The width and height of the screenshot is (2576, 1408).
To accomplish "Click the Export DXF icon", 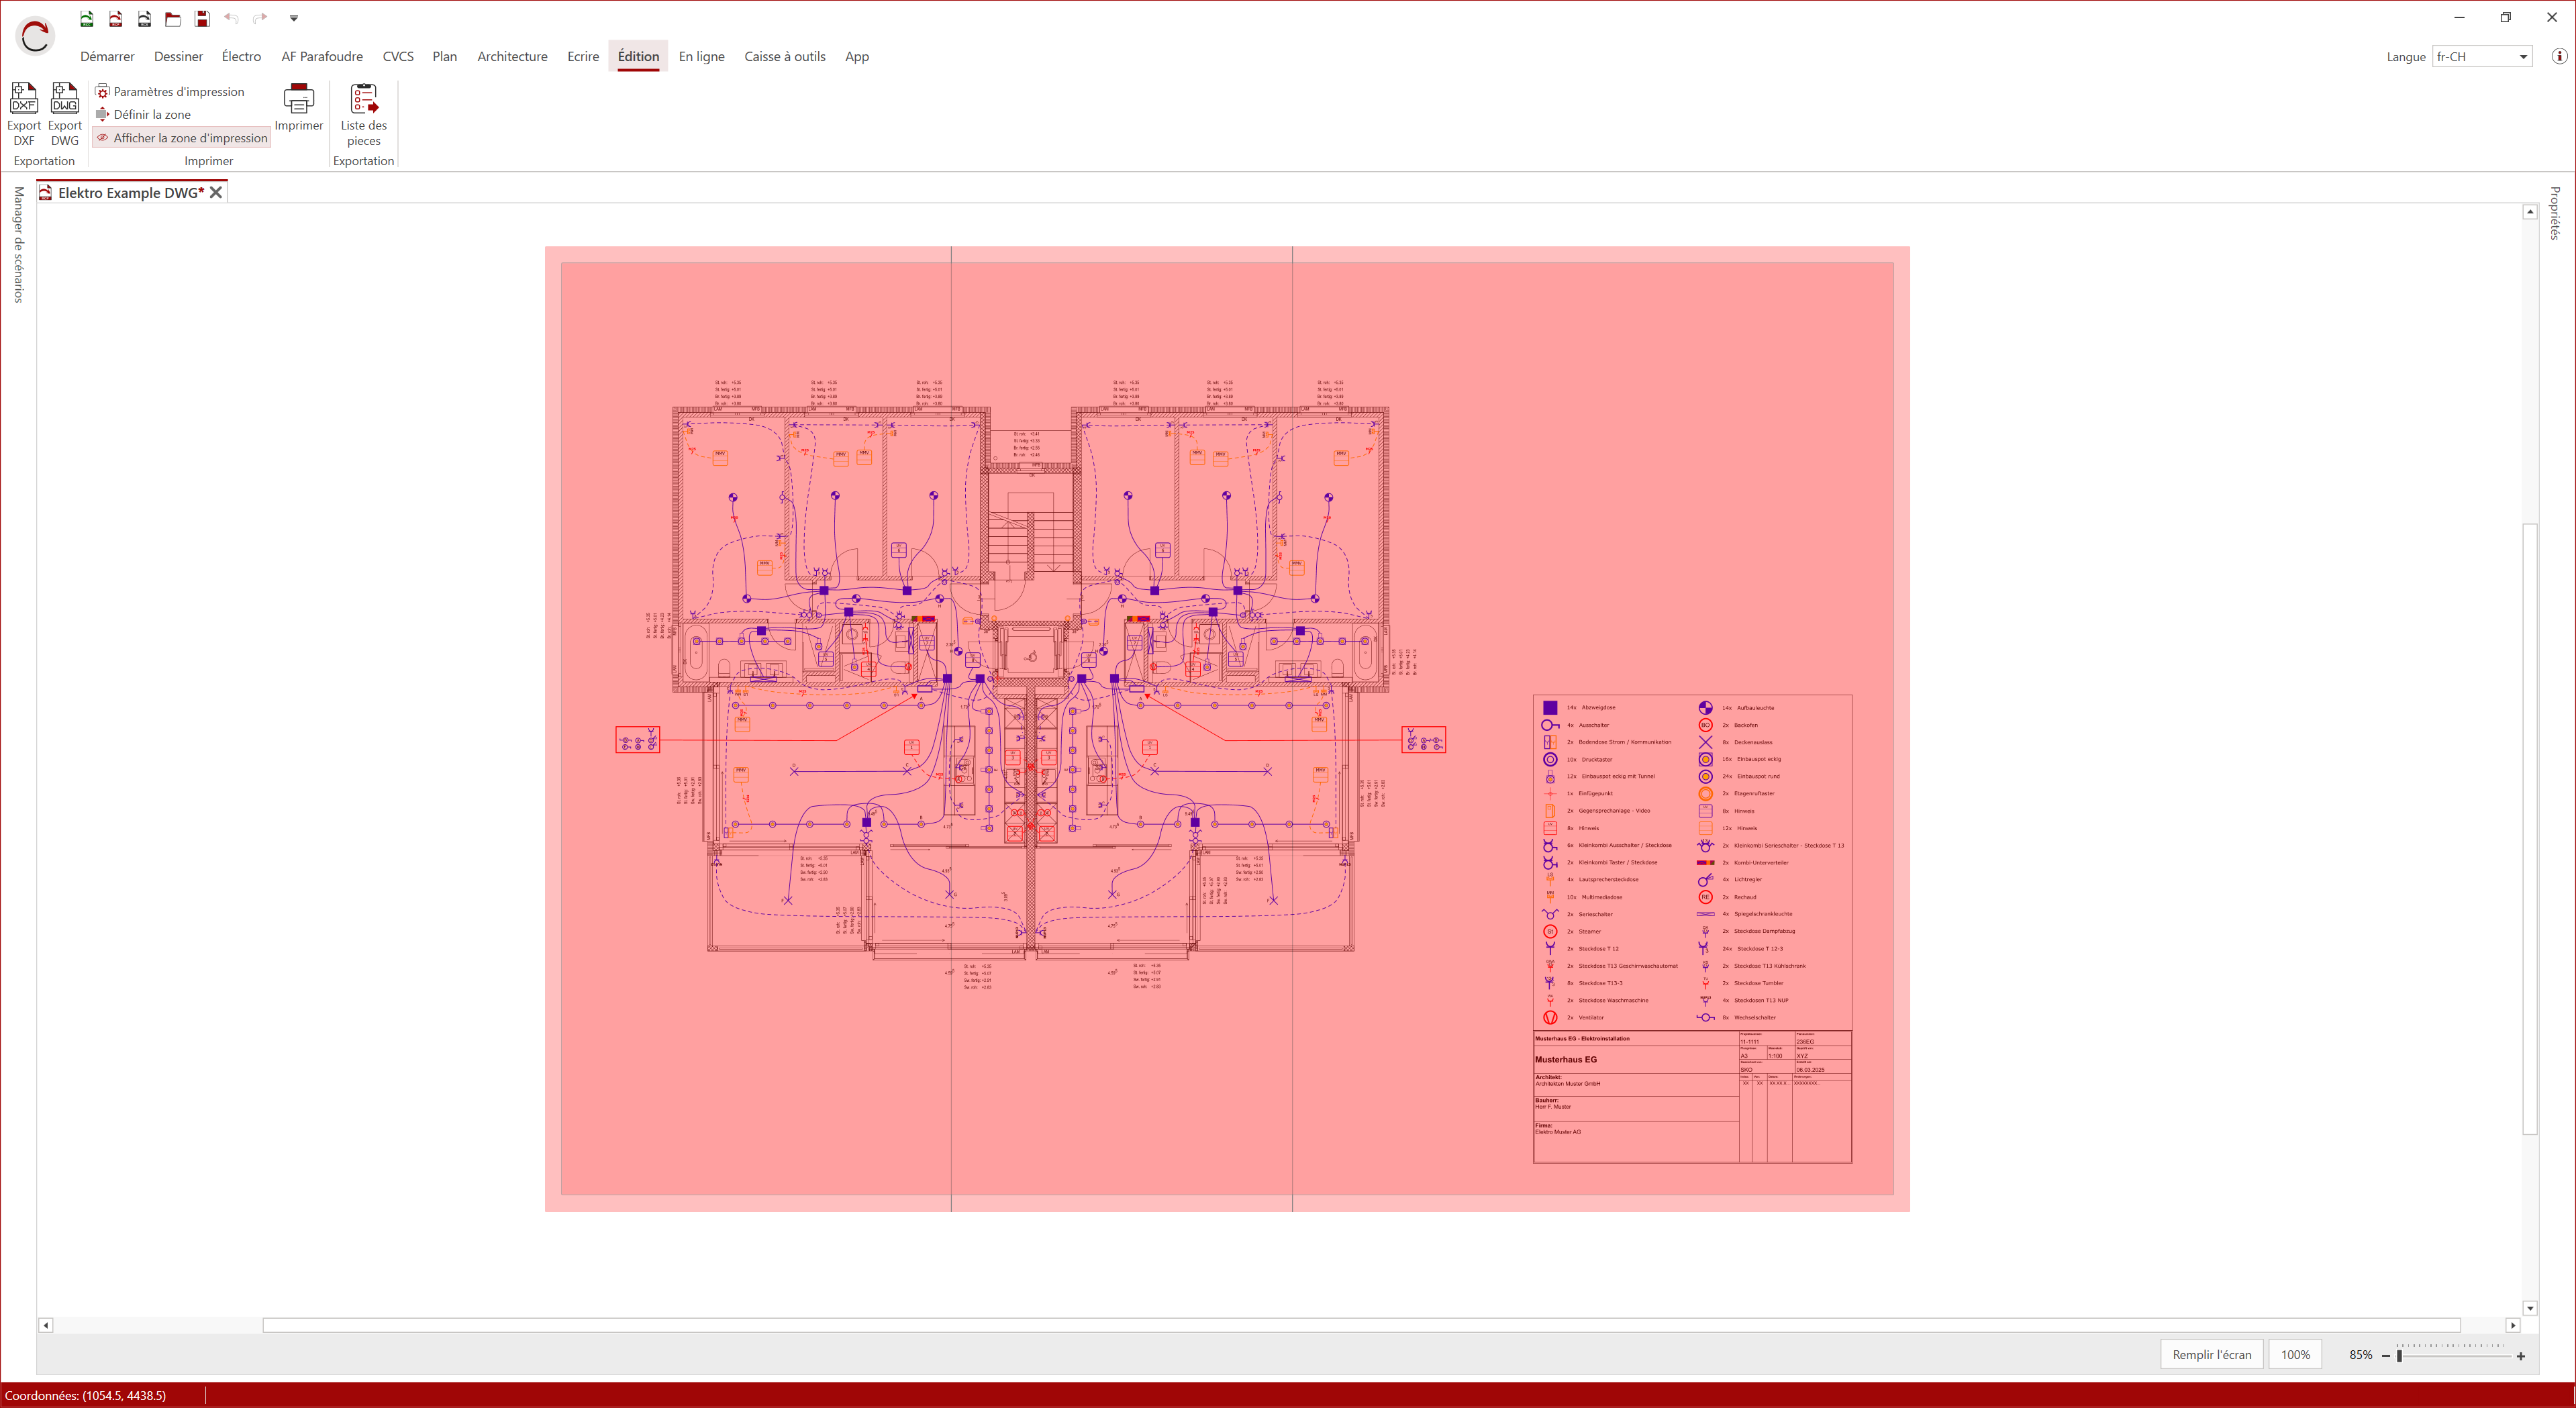I will point(23,99).
